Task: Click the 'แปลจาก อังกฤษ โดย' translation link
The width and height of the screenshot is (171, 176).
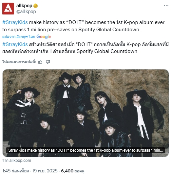Action: pyautogui.click(x=19, y=37)
